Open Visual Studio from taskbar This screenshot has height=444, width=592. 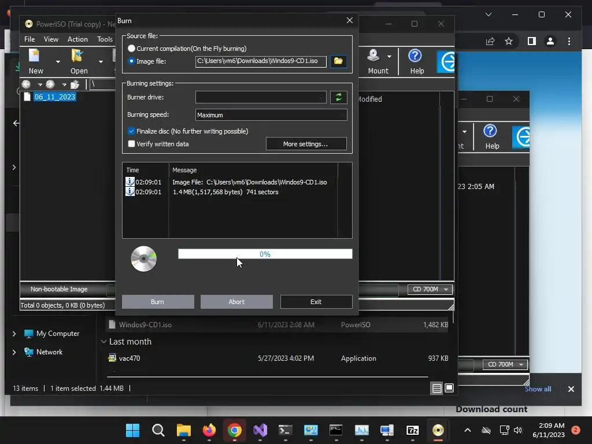tap(260, 430)
